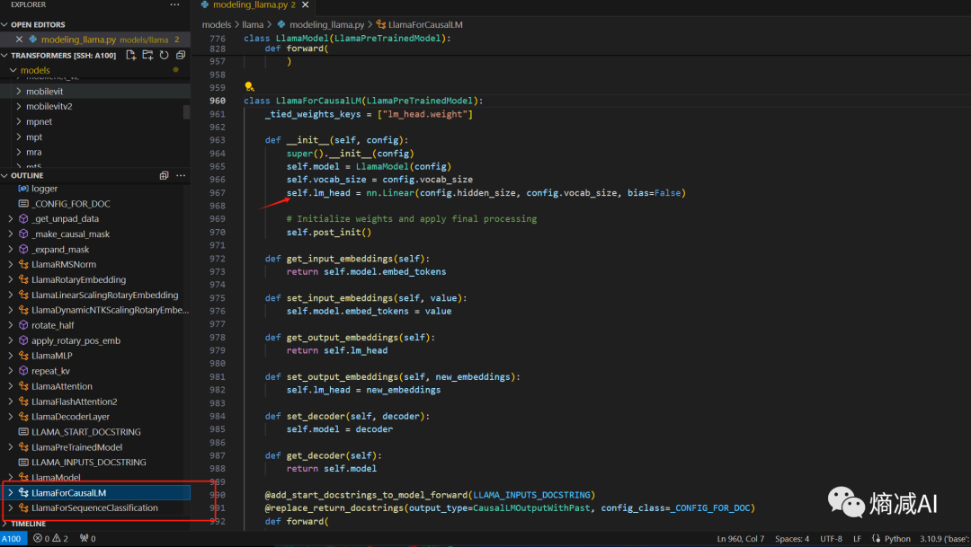
Task: Expand LlamaRMSNorm class in Outline
Action: pyautogui.click(x=11, y=264)
